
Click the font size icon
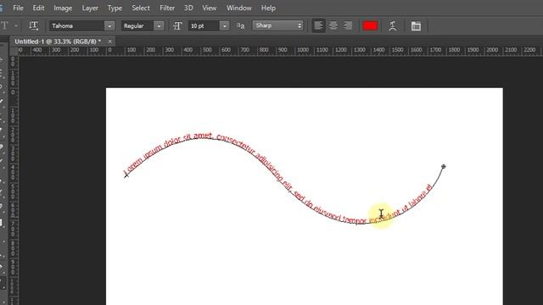(x=177, y=26)
